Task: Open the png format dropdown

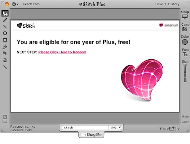Action: click(116, 127)
